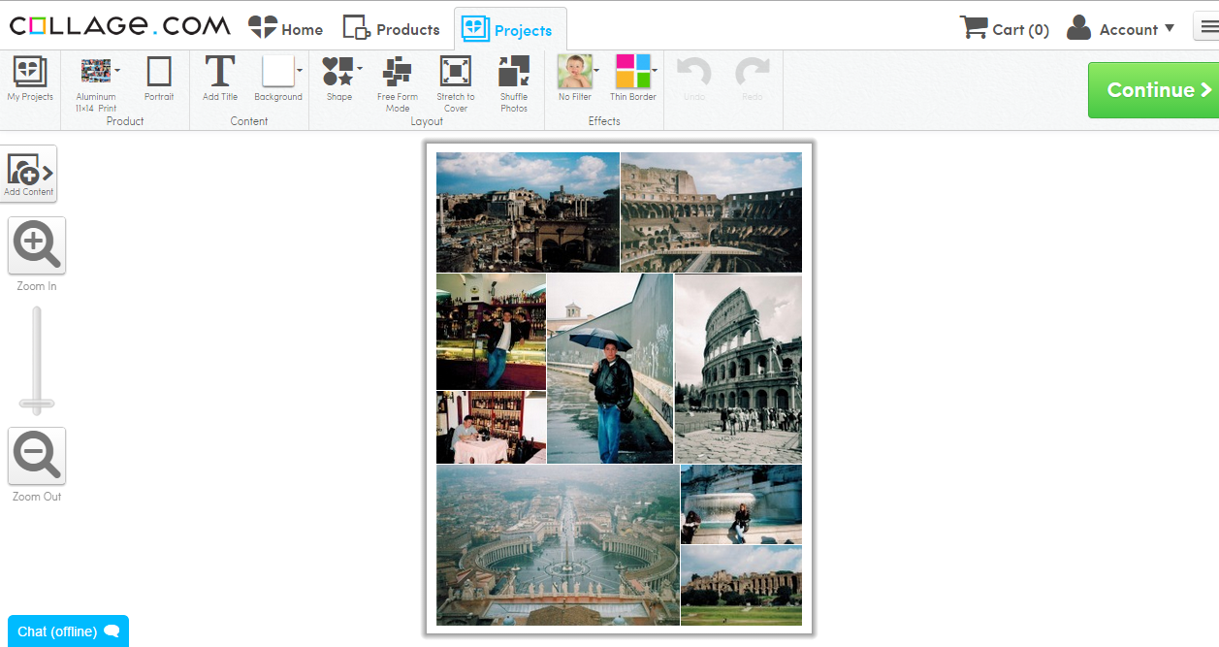Zoom Out of the collage
This screenshot has height=647, width=1219.
pyautogui.click(x=37, y=456)
